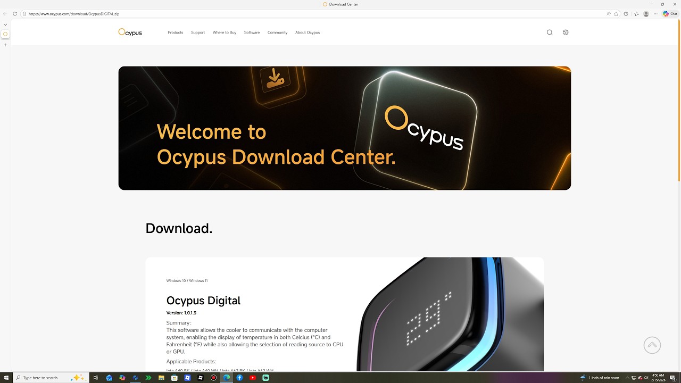The height and width of the screenshot is (383, 681).
Task: Open the Software menu
Action: pyautogui.click(x=252, y=32)
